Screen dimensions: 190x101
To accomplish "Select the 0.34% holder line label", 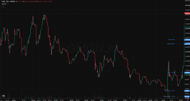I will click(172, 40).
